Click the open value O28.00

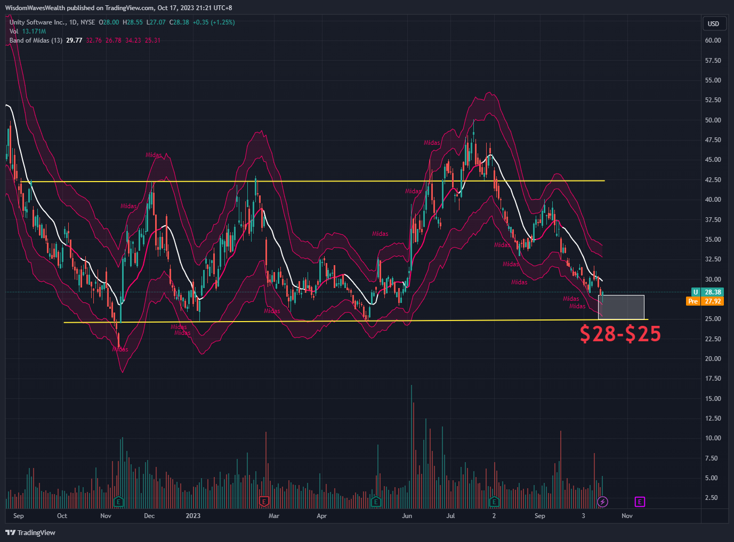click(x=109, y=22)
